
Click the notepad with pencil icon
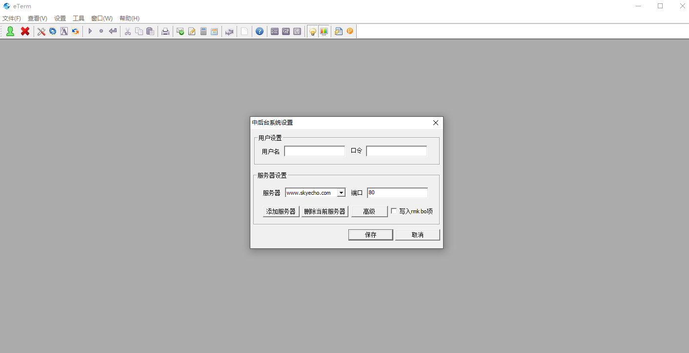(x=192, y=31)
